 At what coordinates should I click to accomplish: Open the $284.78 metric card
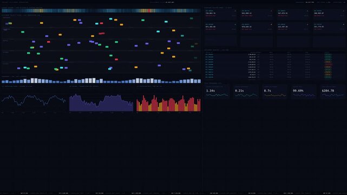pyautogui.click(x=332, y=92)
